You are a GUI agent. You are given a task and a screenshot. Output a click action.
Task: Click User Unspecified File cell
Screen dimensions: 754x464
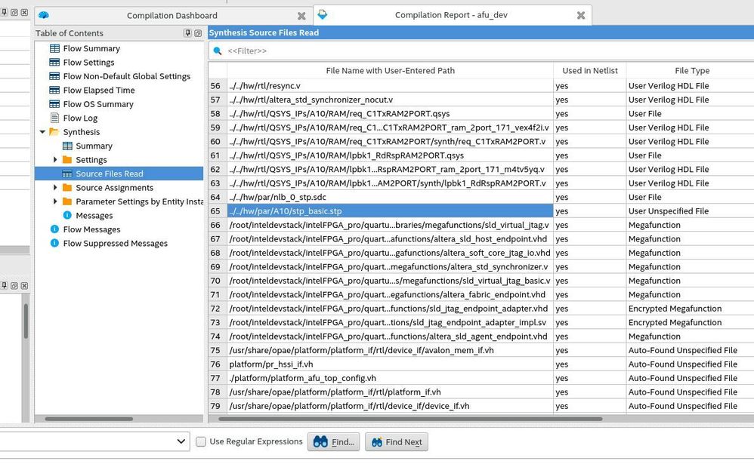click(690, 211)
